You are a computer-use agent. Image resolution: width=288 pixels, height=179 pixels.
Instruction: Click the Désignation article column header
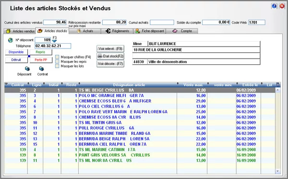click(129, 85)
